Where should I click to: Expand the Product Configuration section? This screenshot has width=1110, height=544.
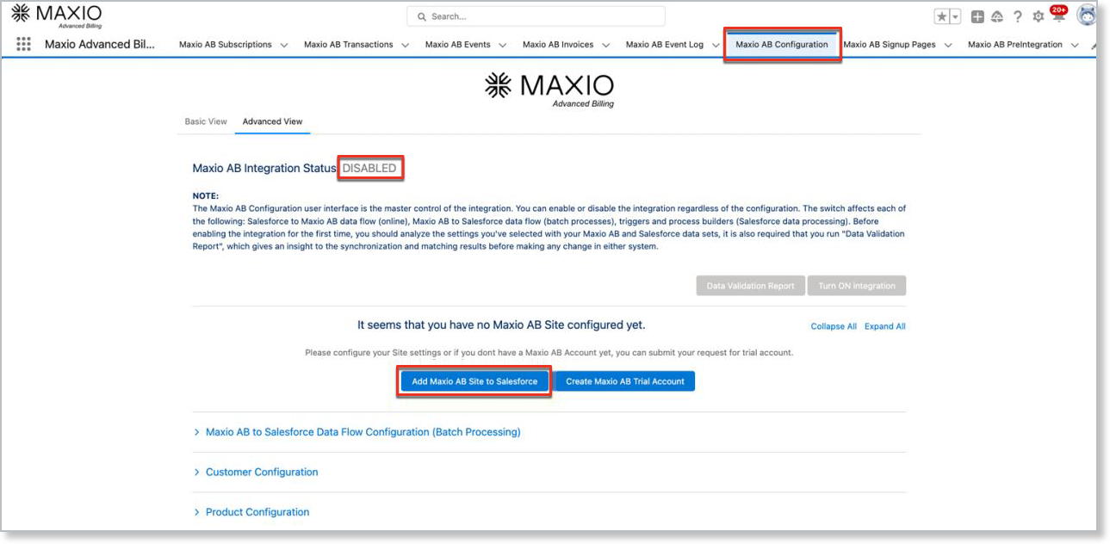click(x=257, y=512)
